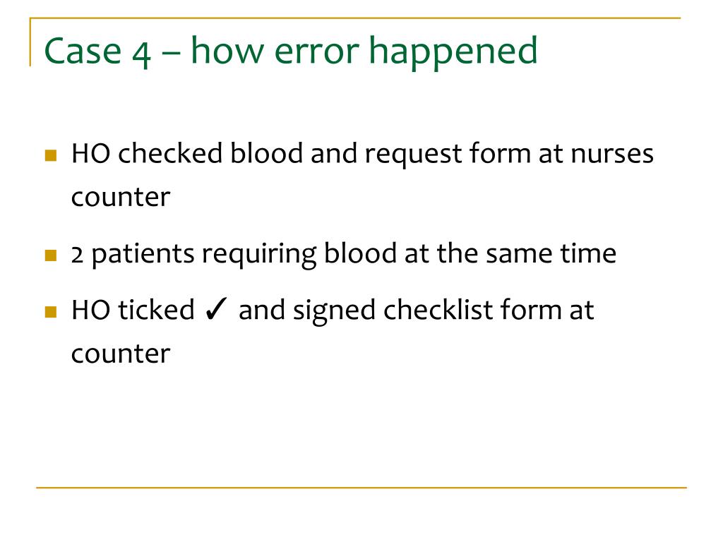Click the title 'Case 4 – how error happened'
This screenshot has height=542, width=723.
point(291,51)
